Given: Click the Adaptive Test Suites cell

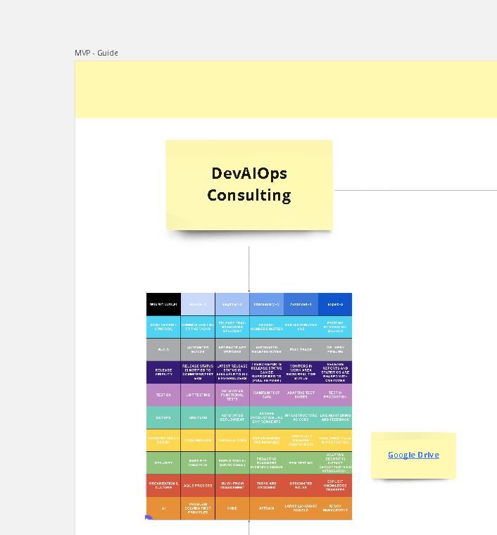Looking at the screenshot, I should click(301, 395).
